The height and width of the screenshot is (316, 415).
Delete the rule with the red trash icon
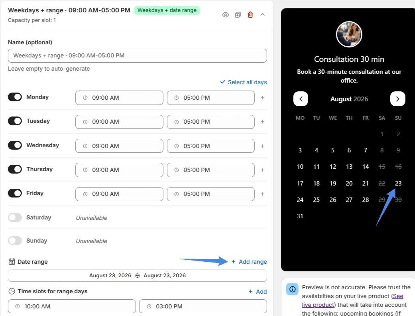(x=250, y=15)
